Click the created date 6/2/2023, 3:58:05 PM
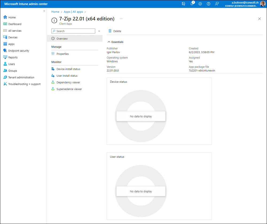Viewport: 267px width, 224px height. (x=201, y=52)
